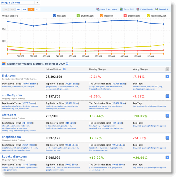Select the 1Y time range
Viewport: 176px width, 177px height.
click(x=31, y=9)
